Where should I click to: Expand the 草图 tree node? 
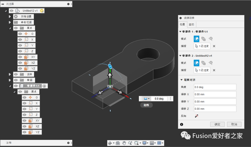point(10,80)
